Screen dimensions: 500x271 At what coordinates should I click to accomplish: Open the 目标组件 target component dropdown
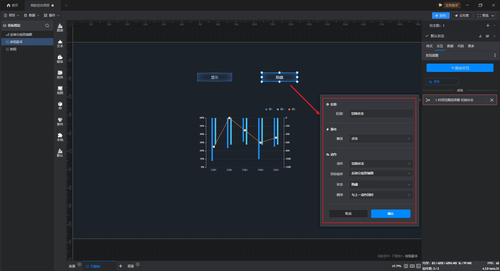click(381, 174)
